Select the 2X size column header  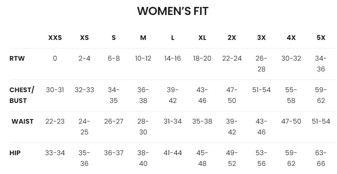pyautogui.click(x=232, y=38)
